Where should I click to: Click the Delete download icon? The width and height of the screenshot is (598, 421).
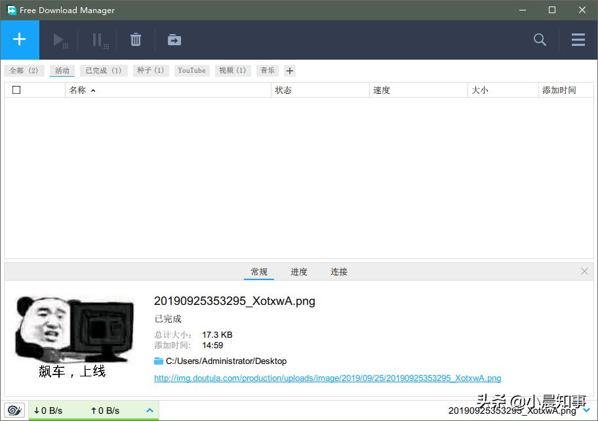(135, 39)
